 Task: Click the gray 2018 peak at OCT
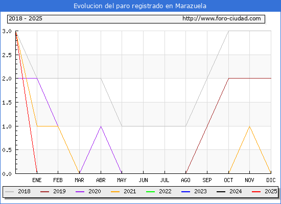229,31
